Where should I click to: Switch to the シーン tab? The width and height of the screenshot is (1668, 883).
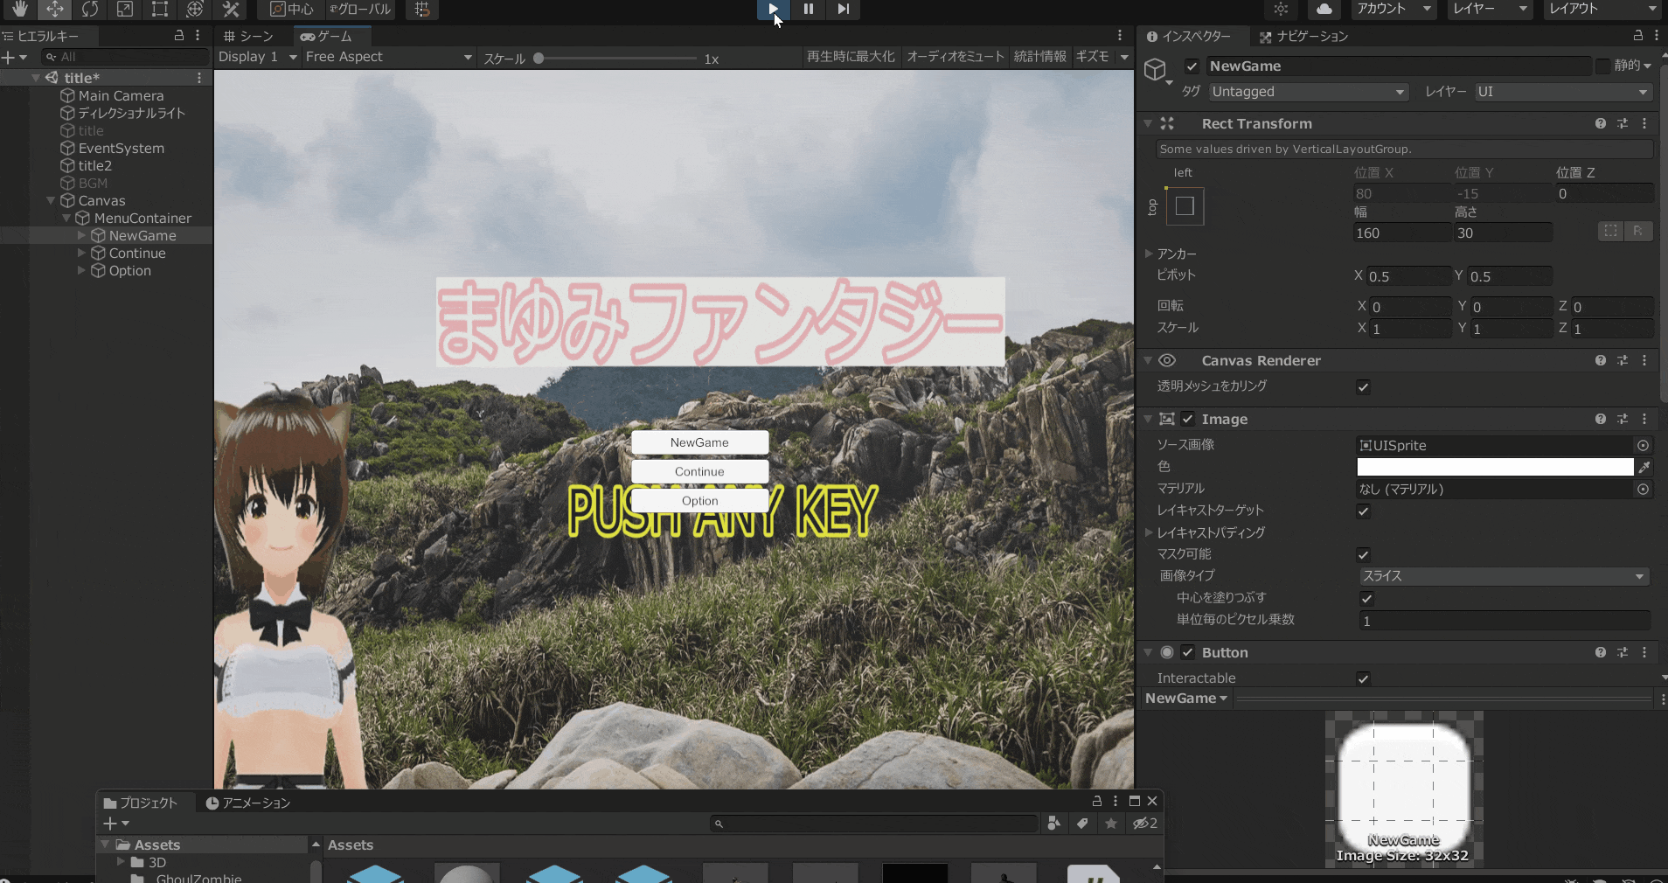249,36
